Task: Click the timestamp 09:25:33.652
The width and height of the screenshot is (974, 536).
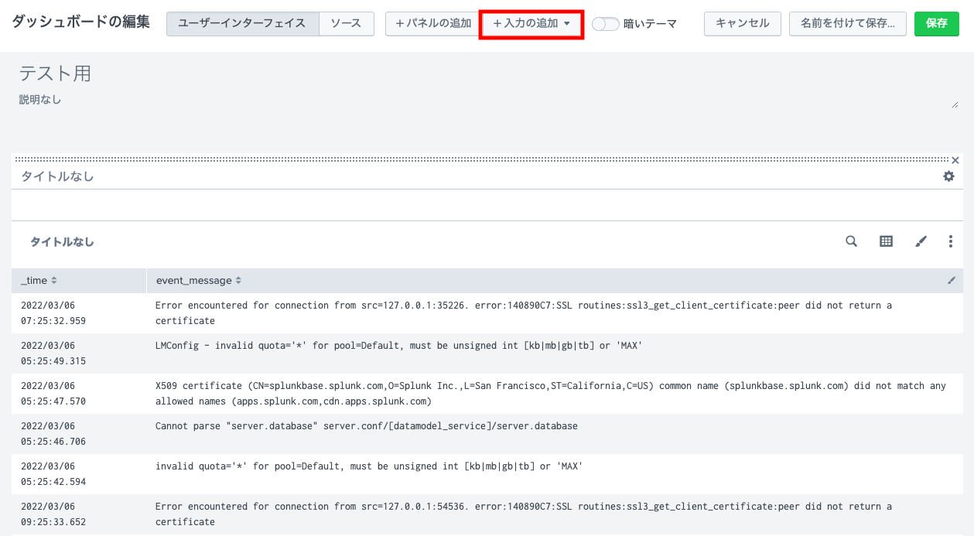Action: [x=53, y=522]
